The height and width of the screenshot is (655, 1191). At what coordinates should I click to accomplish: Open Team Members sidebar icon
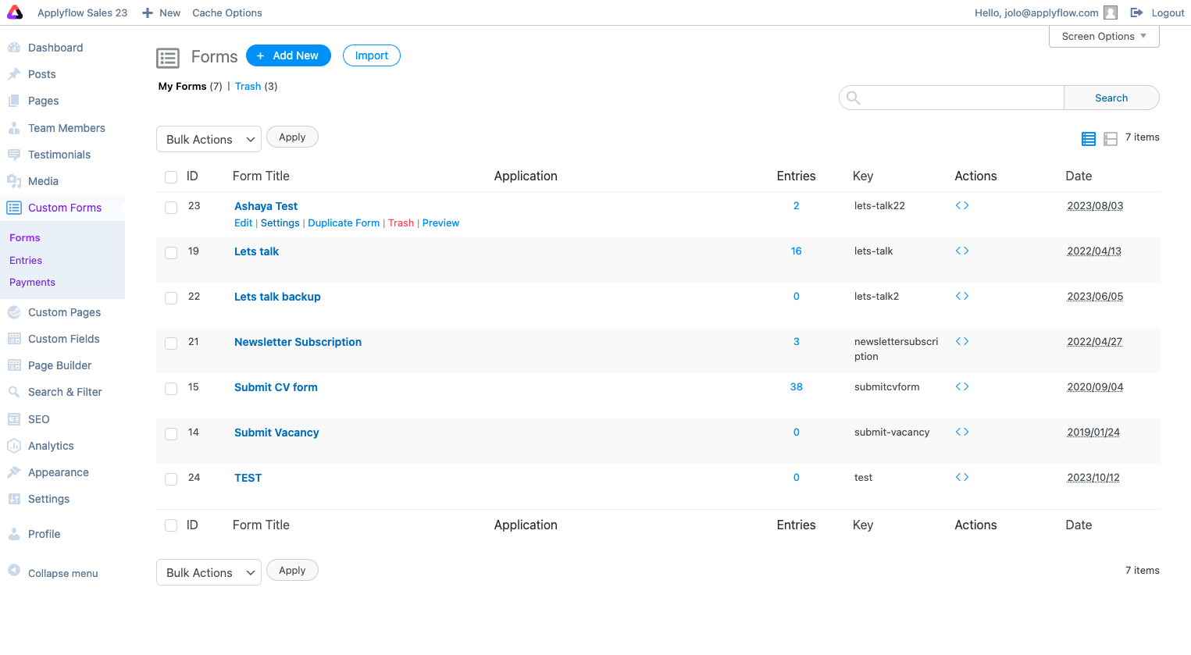[14, 128]
